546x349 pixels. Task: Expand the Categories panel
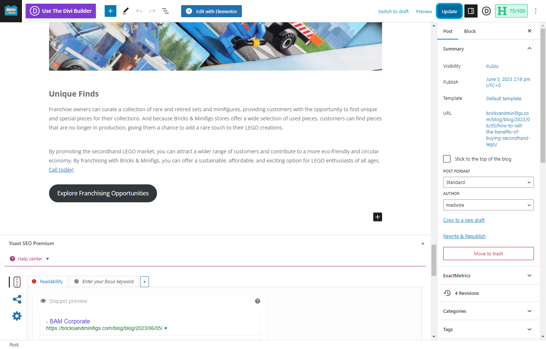coord(488,311)
